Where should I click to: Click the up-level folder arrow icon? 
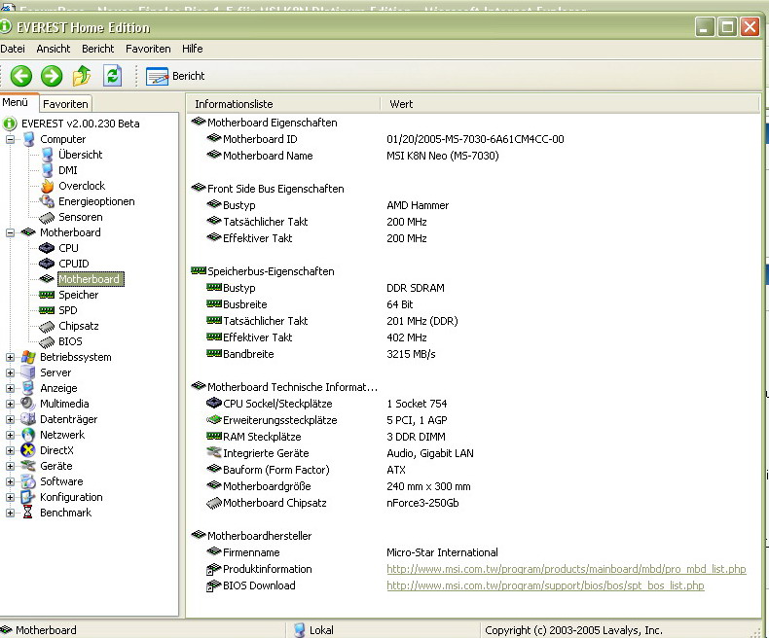click(x=82, y=76)
